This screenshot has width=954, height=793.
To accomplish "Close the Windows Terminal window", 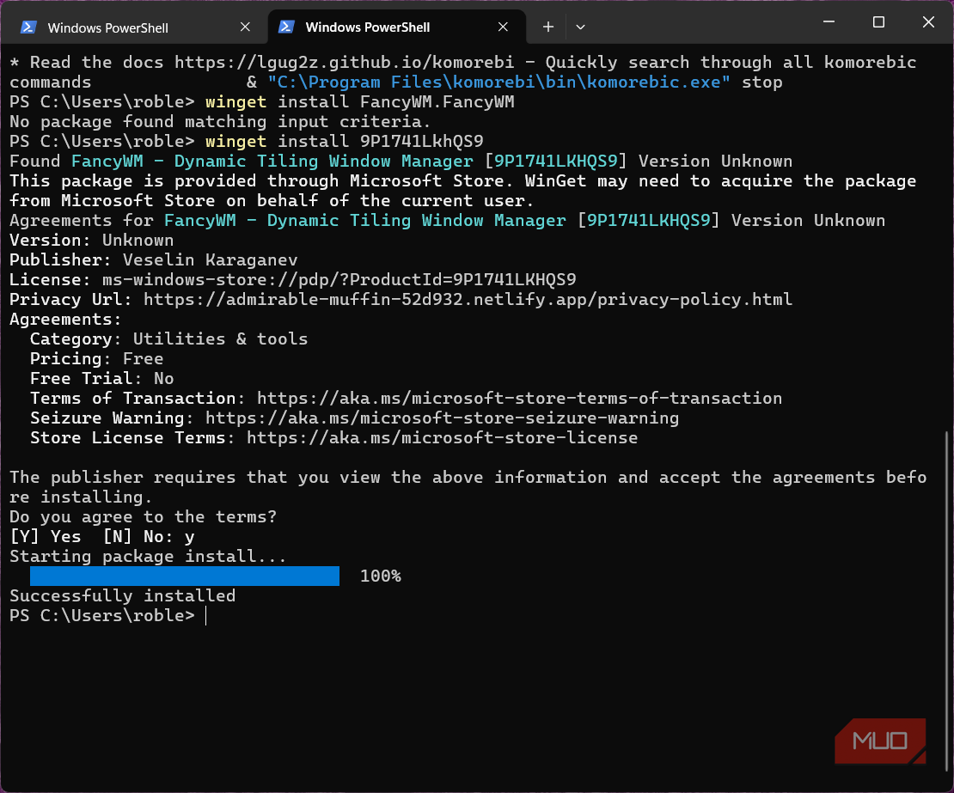I will coord(928,22).
